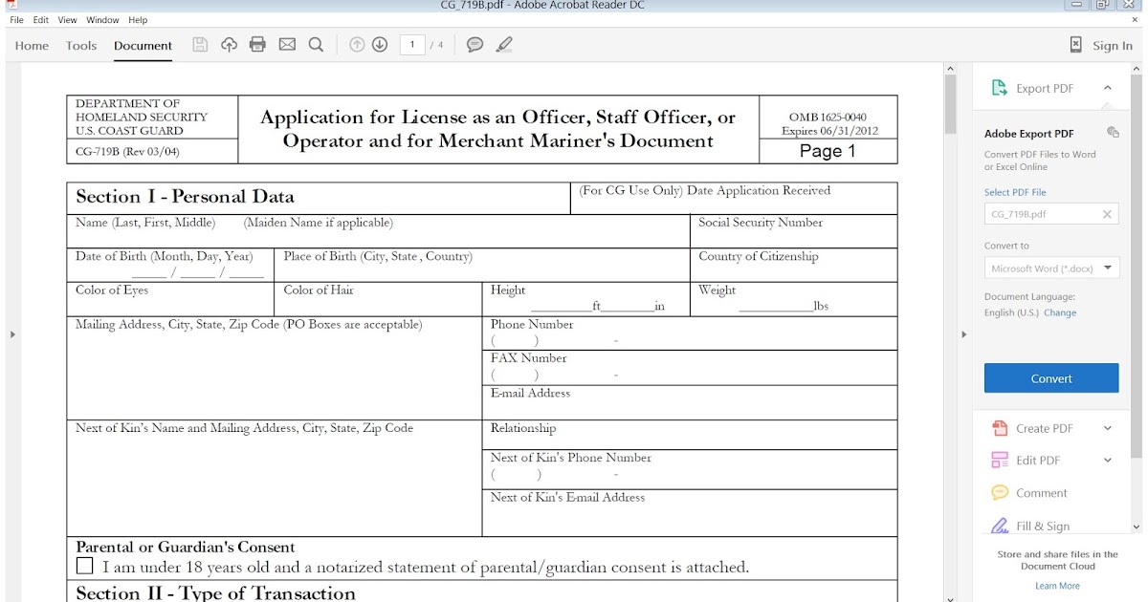Image resolution: width=1148 pixels, height=602 pixels.
Task: Collapse the right tools pane arrow
Action: (963, 334)
